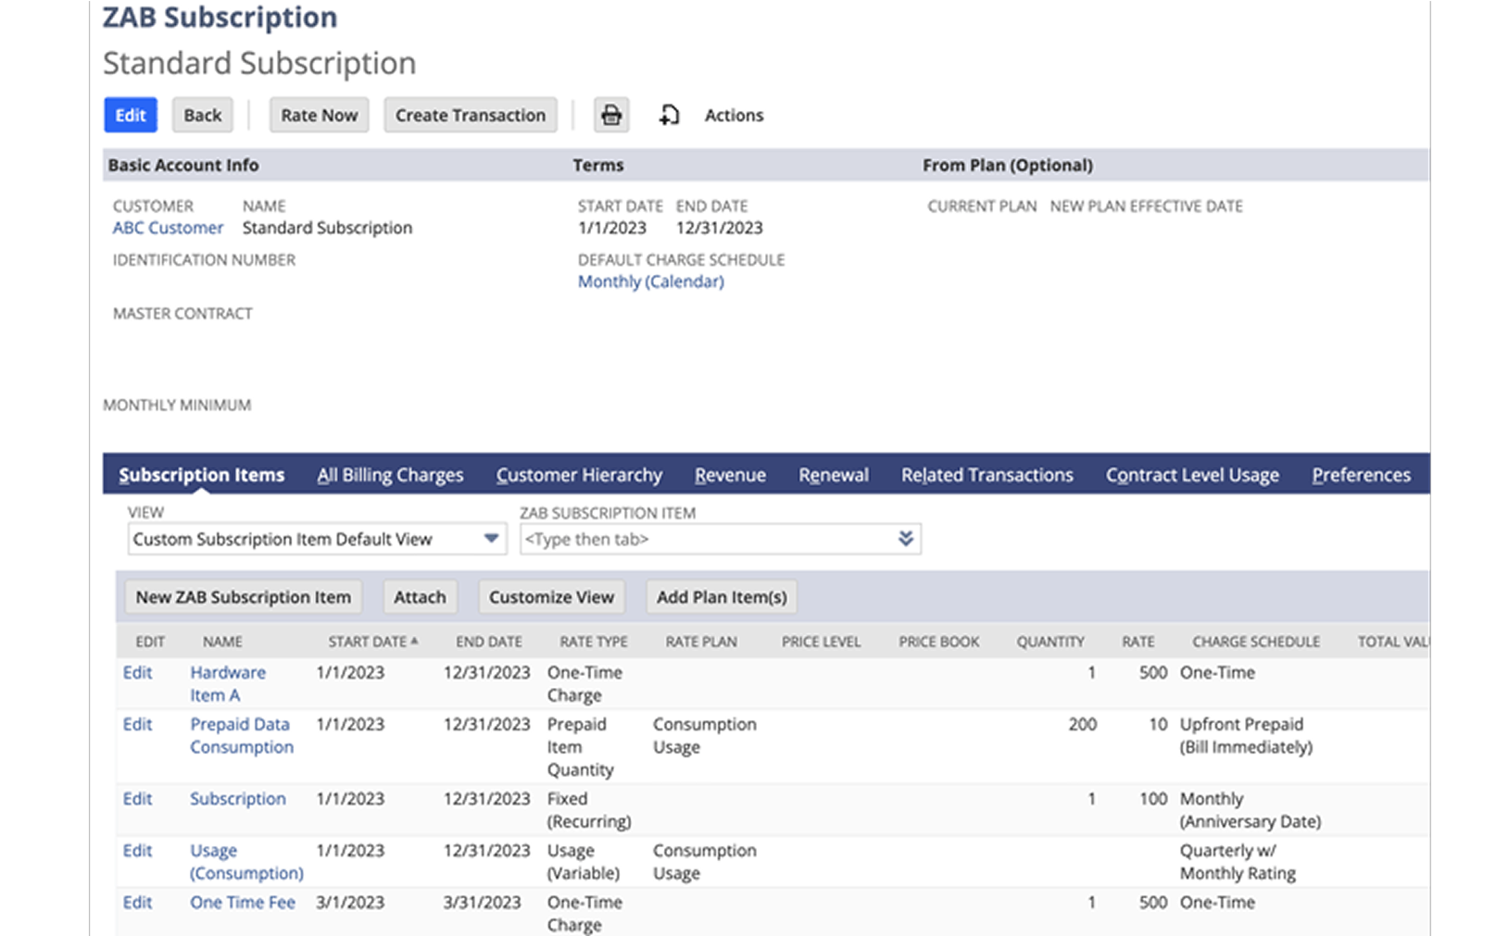This screenshot has width=1509, height=936.
Task: Select "Quarterly w/ Monthly Rating" cell
Action: point(1238,862)
